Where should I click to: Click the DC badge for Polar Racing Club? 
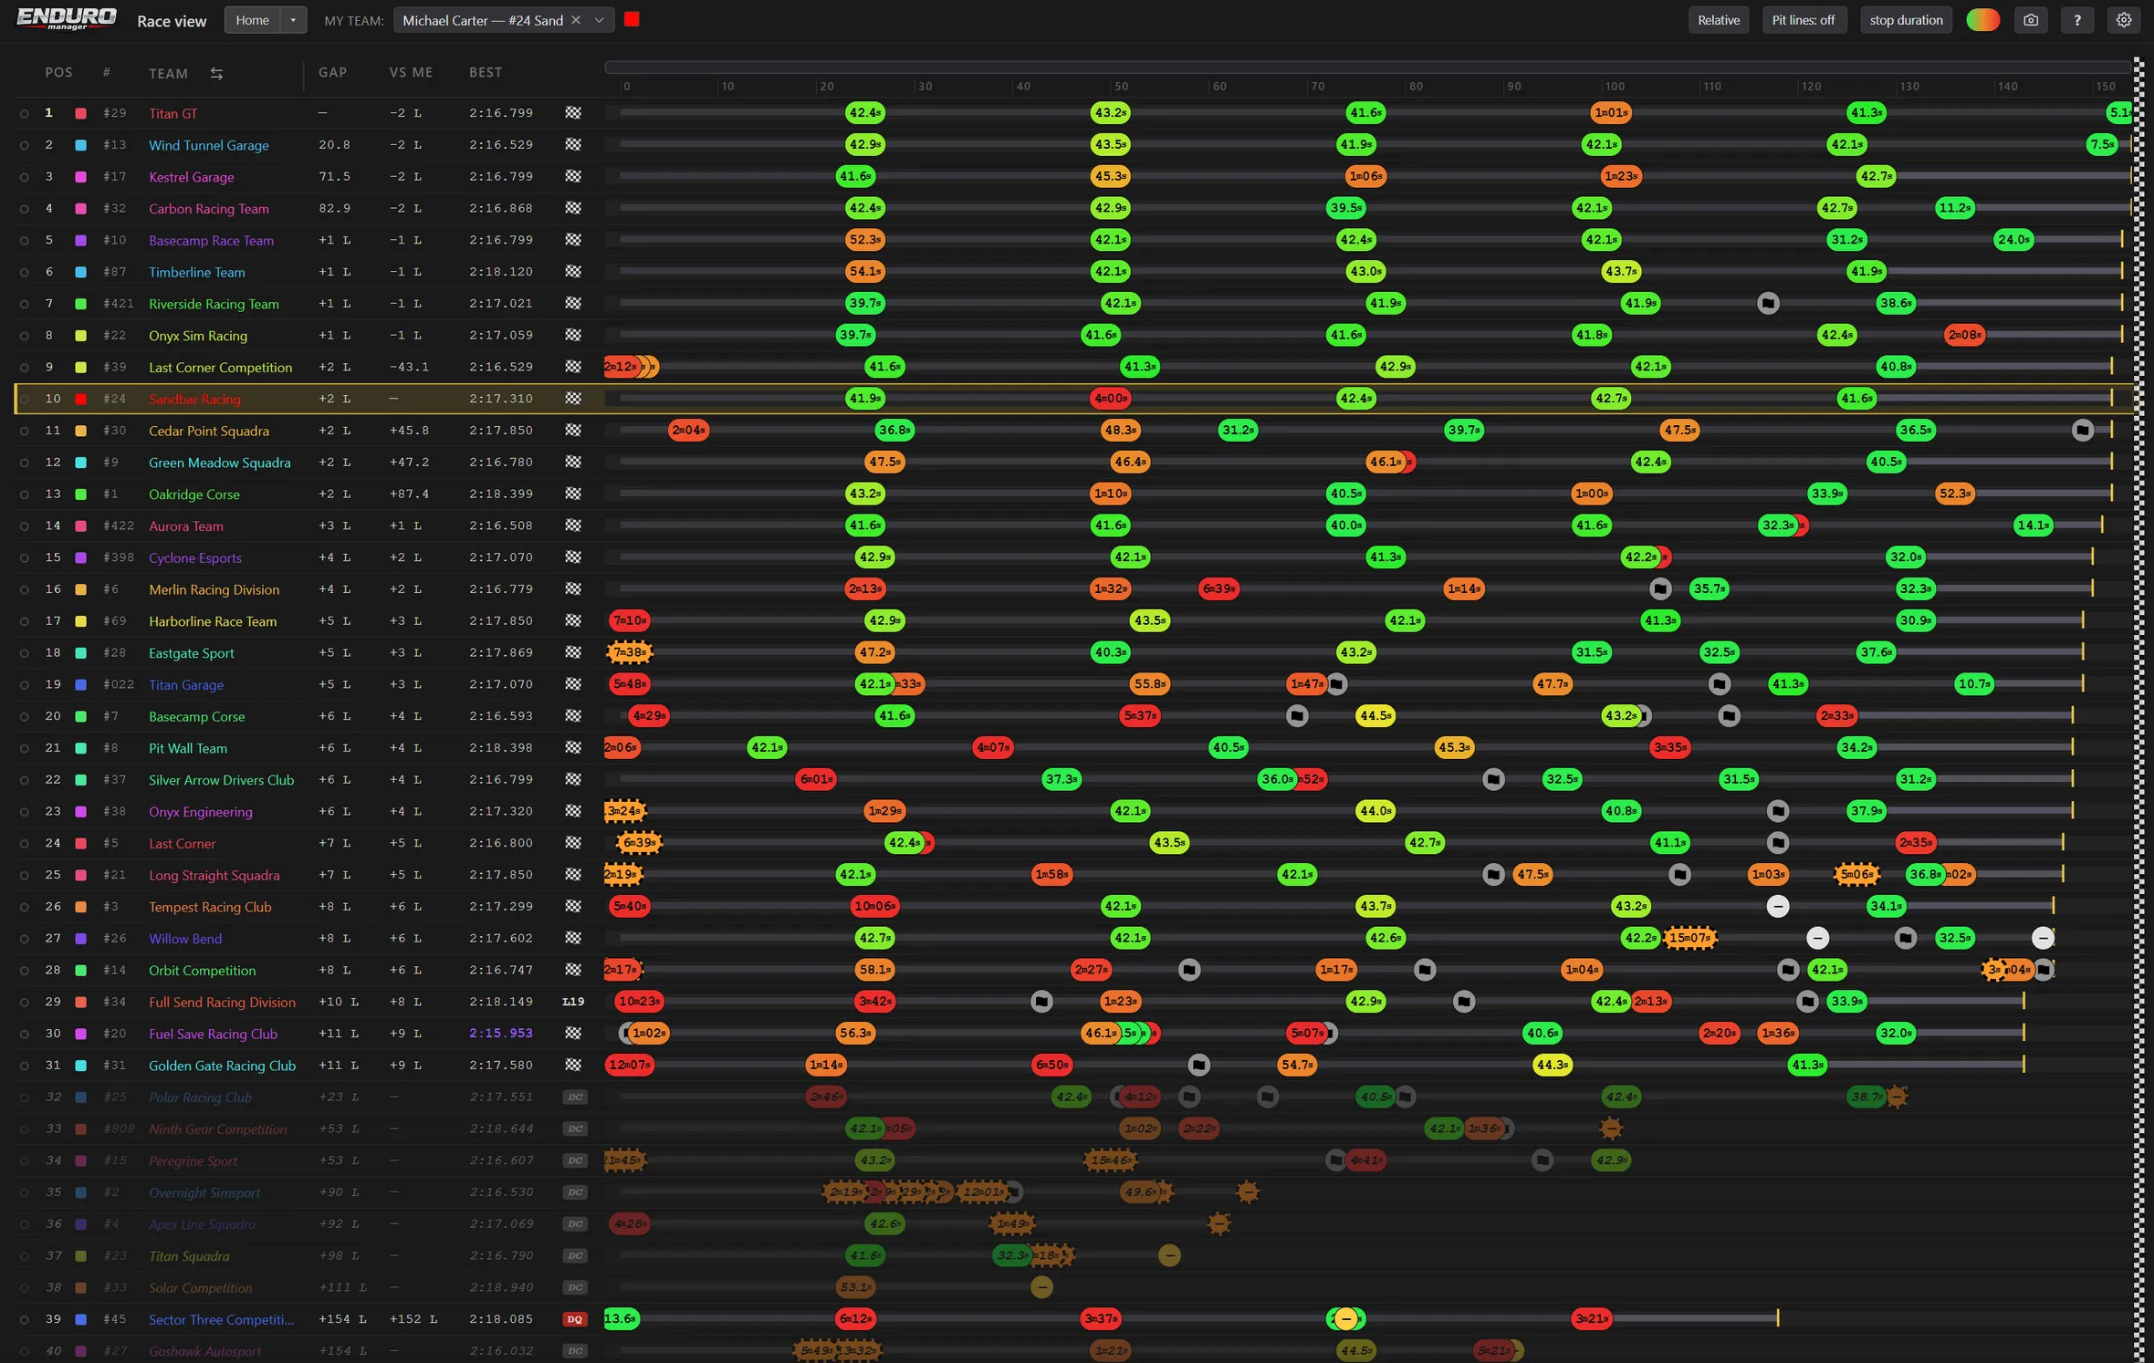click(574, 1098)
